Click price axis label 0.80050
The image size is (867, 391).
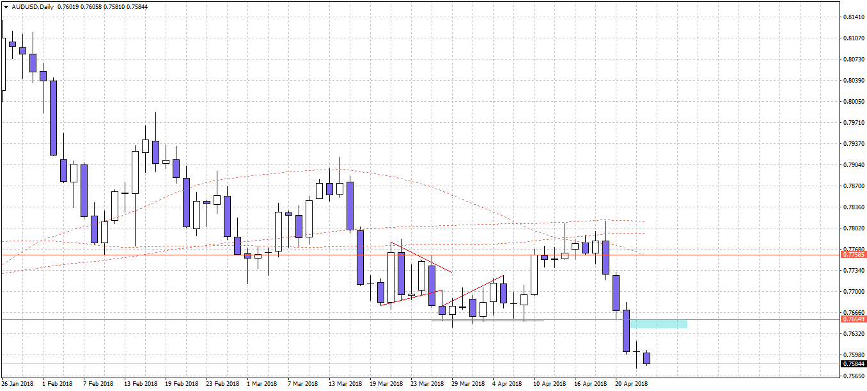coord(855,102)
